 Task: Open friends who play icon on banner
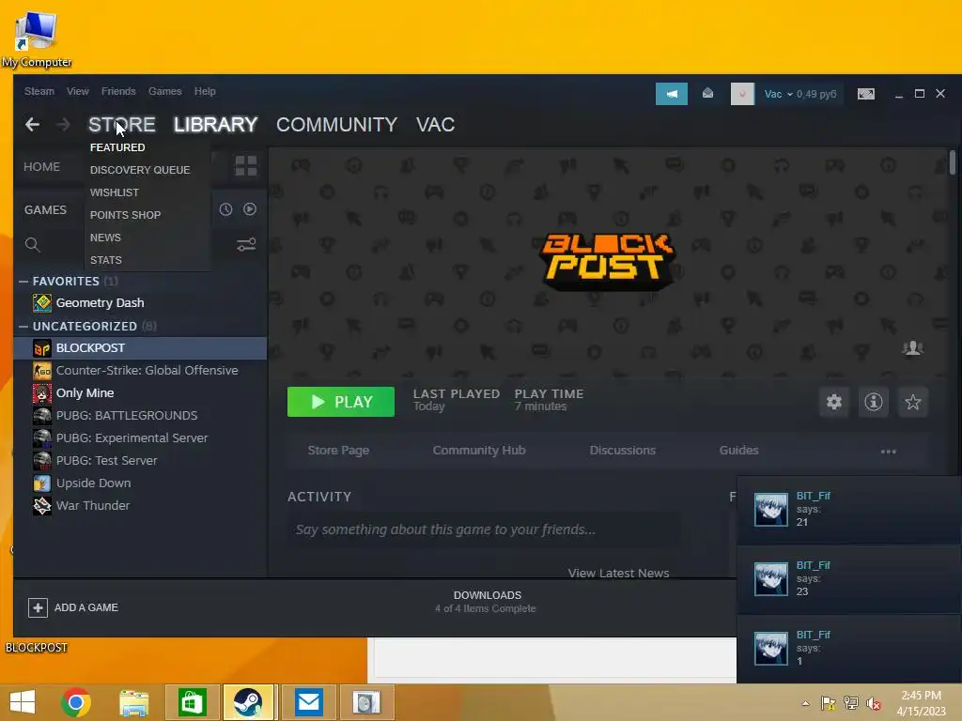(913, 348)
